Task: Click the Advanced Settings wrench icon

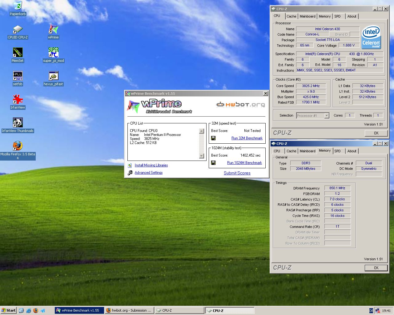Action: click(130, 173)
